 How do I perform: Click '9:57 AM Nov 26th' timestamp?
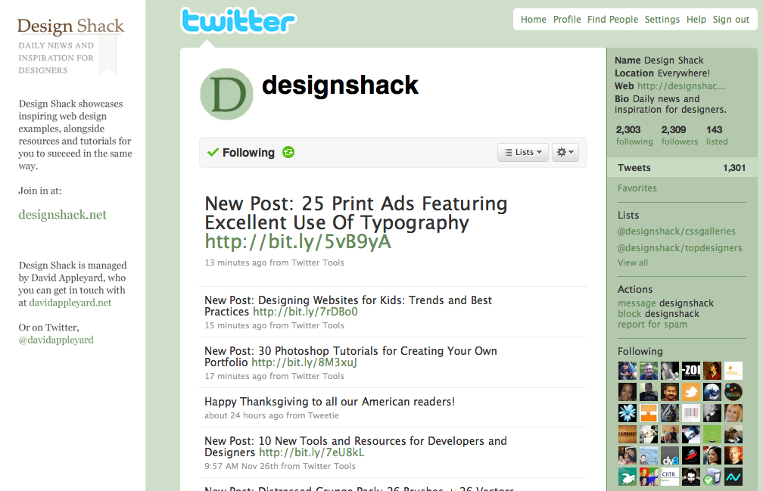coord(241,466)
